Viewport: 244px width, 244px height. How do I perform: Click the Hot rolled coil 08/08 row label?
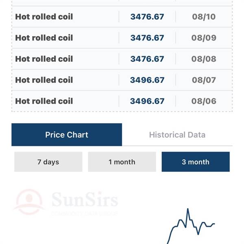tap(44, 59)
